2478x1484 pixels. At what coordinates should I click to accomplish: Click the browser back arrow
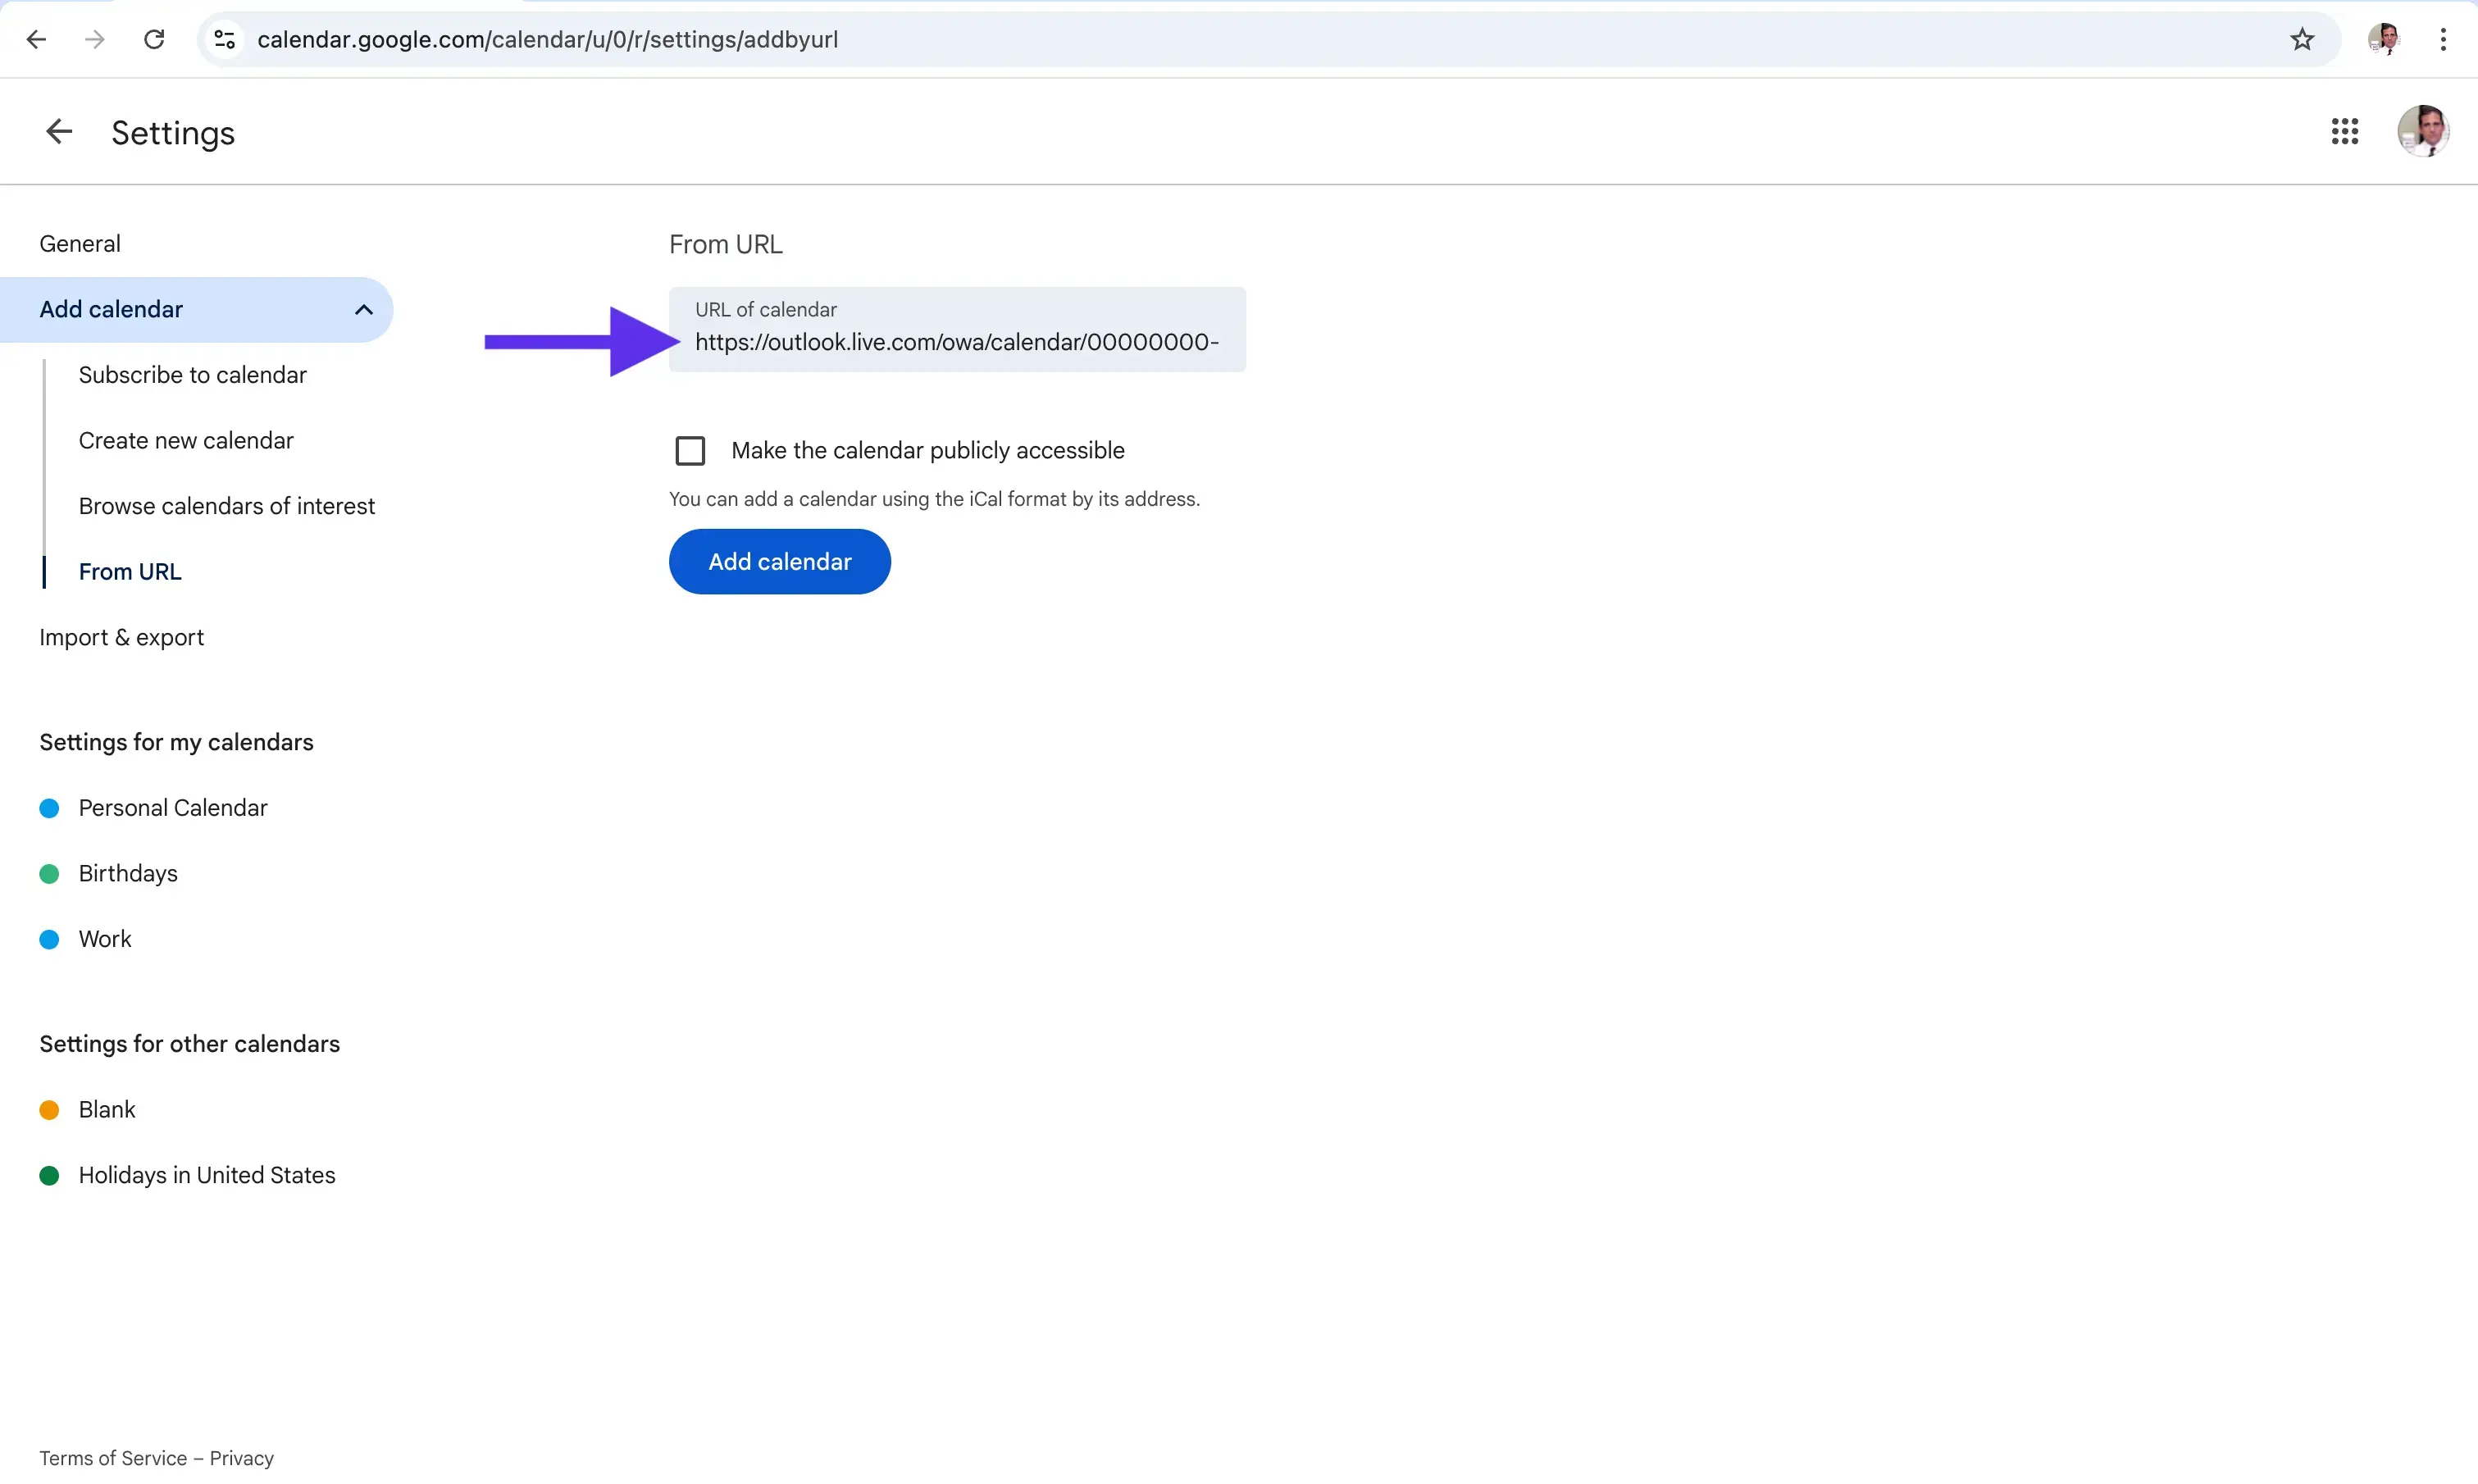[x=36, y=40]
